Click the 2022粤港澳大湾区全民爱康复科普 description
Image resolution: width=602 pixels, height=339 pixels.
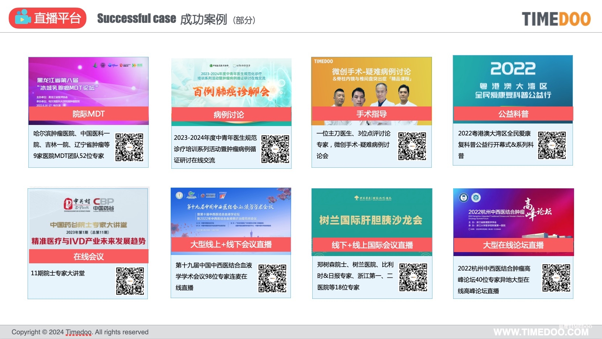tap(496, 145)
